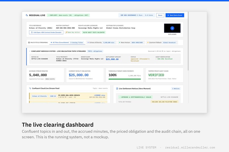Click the 1 Notices badge
This screenshot has width=229, height=152.
click(x=176, y=88)
